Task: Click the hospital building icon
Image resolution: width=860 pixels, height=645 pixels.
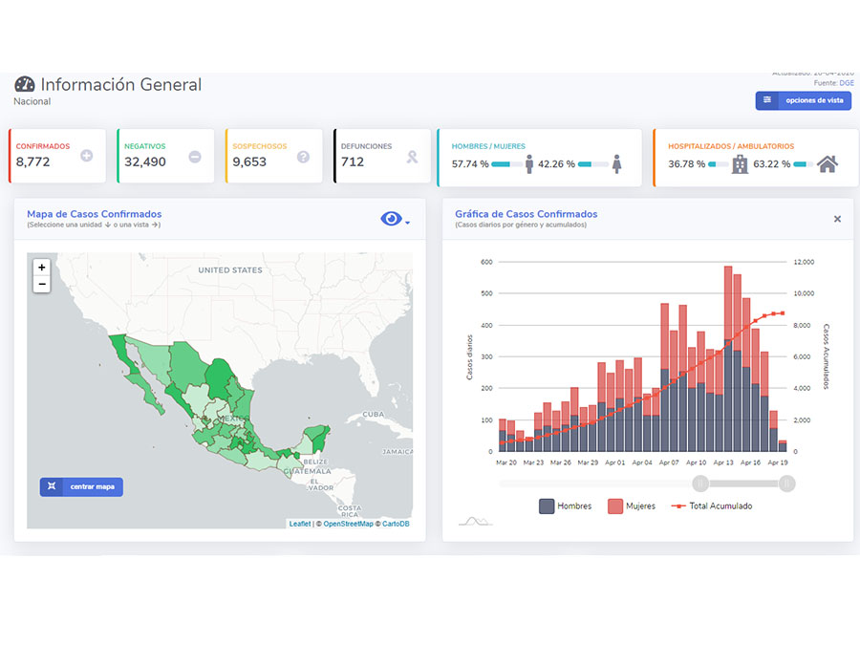Action: pos(740,164)
